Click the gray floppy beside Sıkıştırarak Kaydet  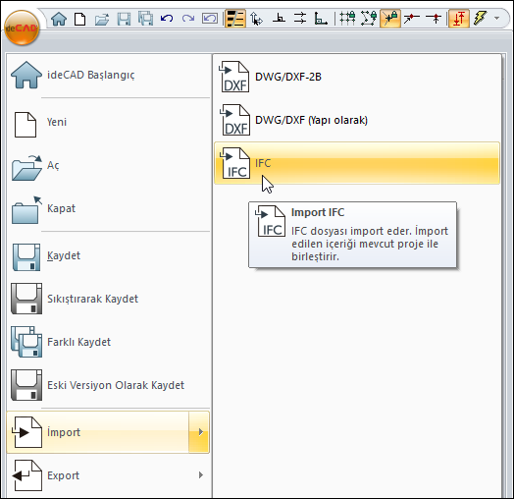click(26, 299)
